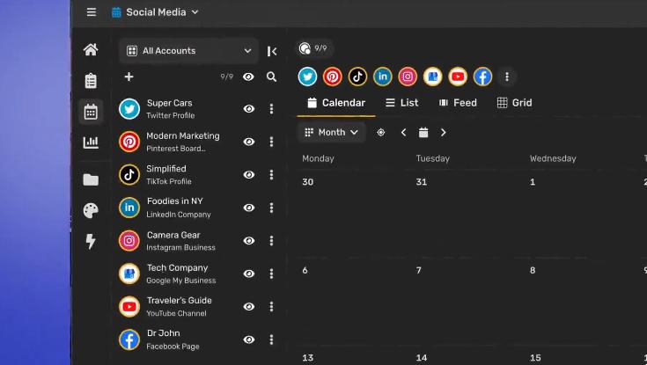Click the TikTok account filter icon
This screenshot has width=647, height=365.
(357, 77)
